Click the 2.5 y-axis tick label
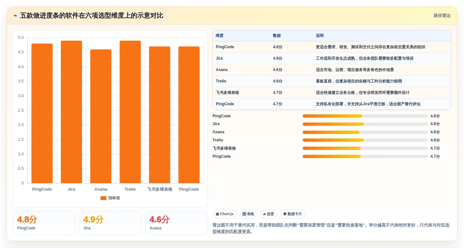464x248 pixels. pyautogui.click(x=20, y=110)
